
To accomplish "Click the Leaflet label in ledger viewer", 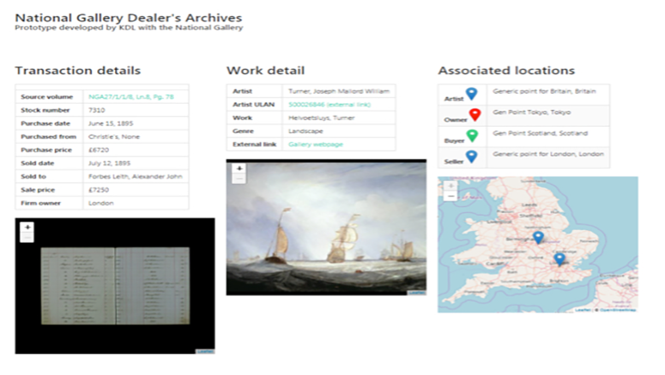I will pos(205,351).
